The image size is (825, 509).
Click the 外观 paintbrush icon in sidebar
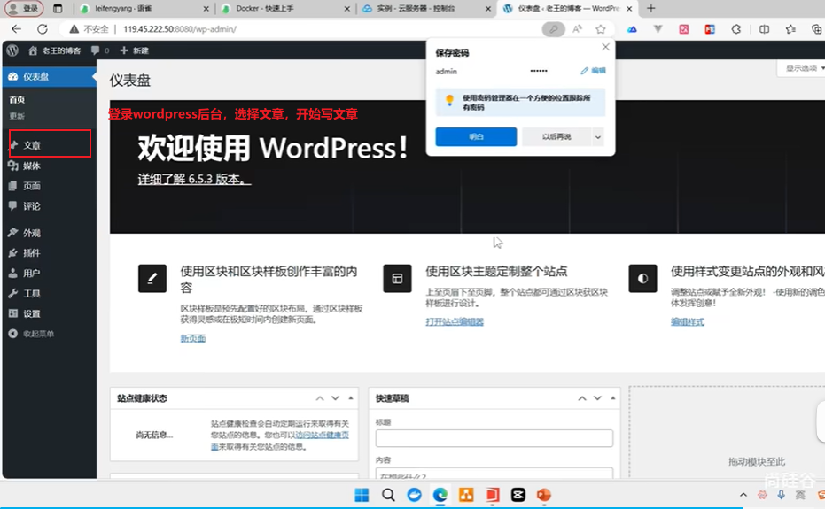(x=13, y=233)
